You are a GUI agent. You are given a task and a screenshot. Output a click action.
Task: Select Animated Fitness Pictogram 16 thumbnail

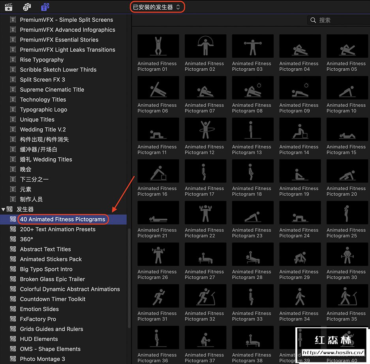pyautogui.click(x=158, y=171)
